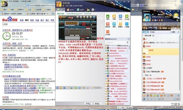Click browser refresh button
The height and width of the screenshot is (110, 183).
(13, 5)
